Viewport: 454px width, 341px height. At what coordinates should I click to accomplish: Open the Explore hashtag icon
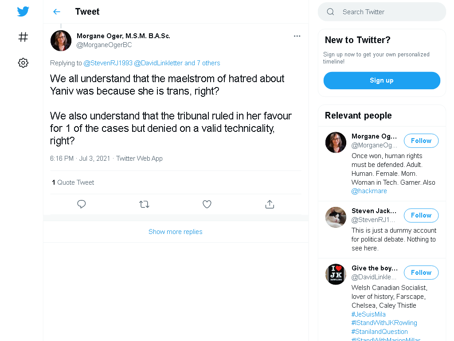[x=23, y=37]
